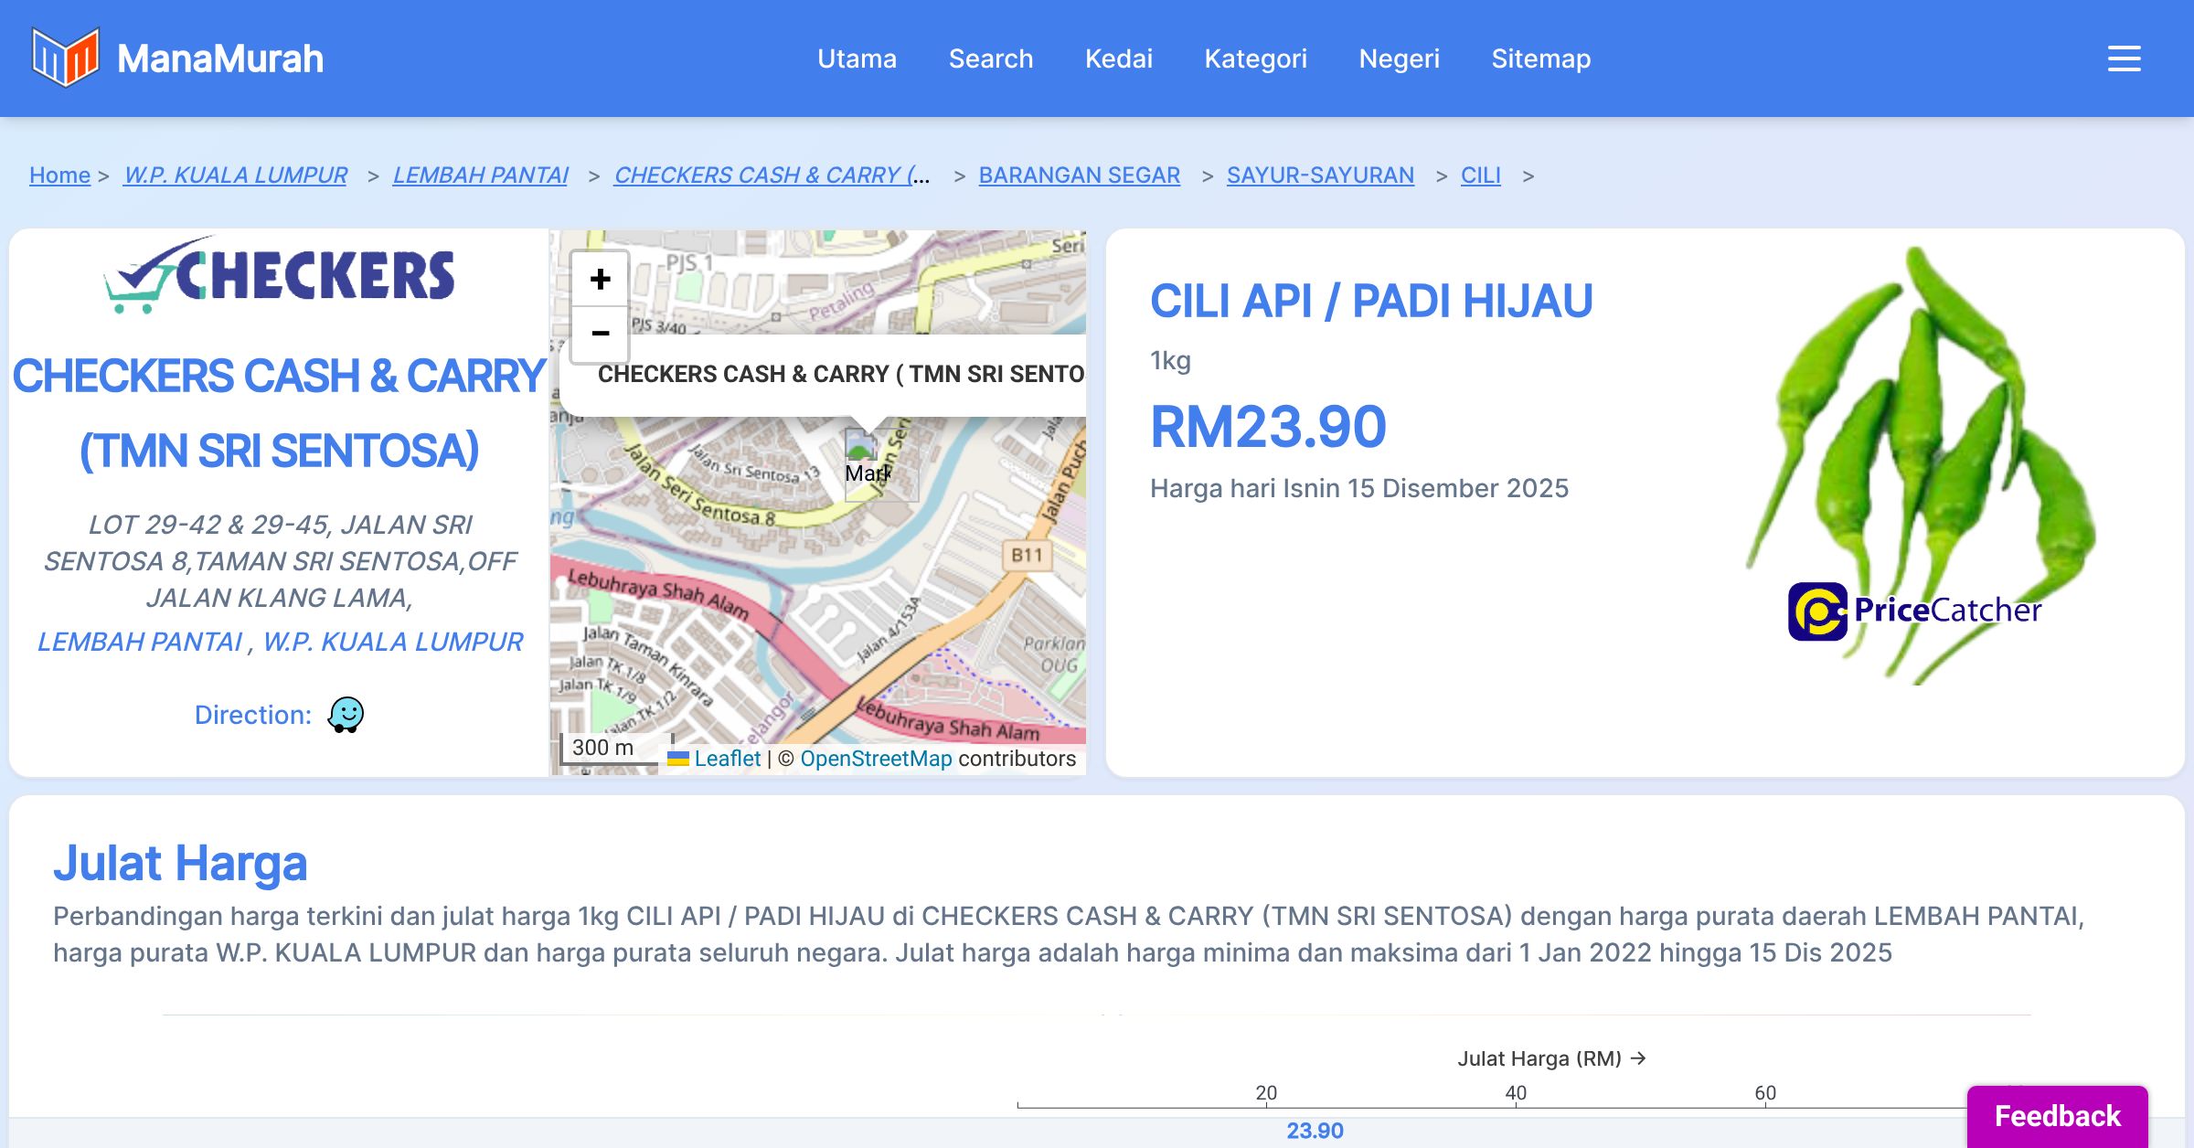Click the PriceCatcher logo

tap(1914, 611)
